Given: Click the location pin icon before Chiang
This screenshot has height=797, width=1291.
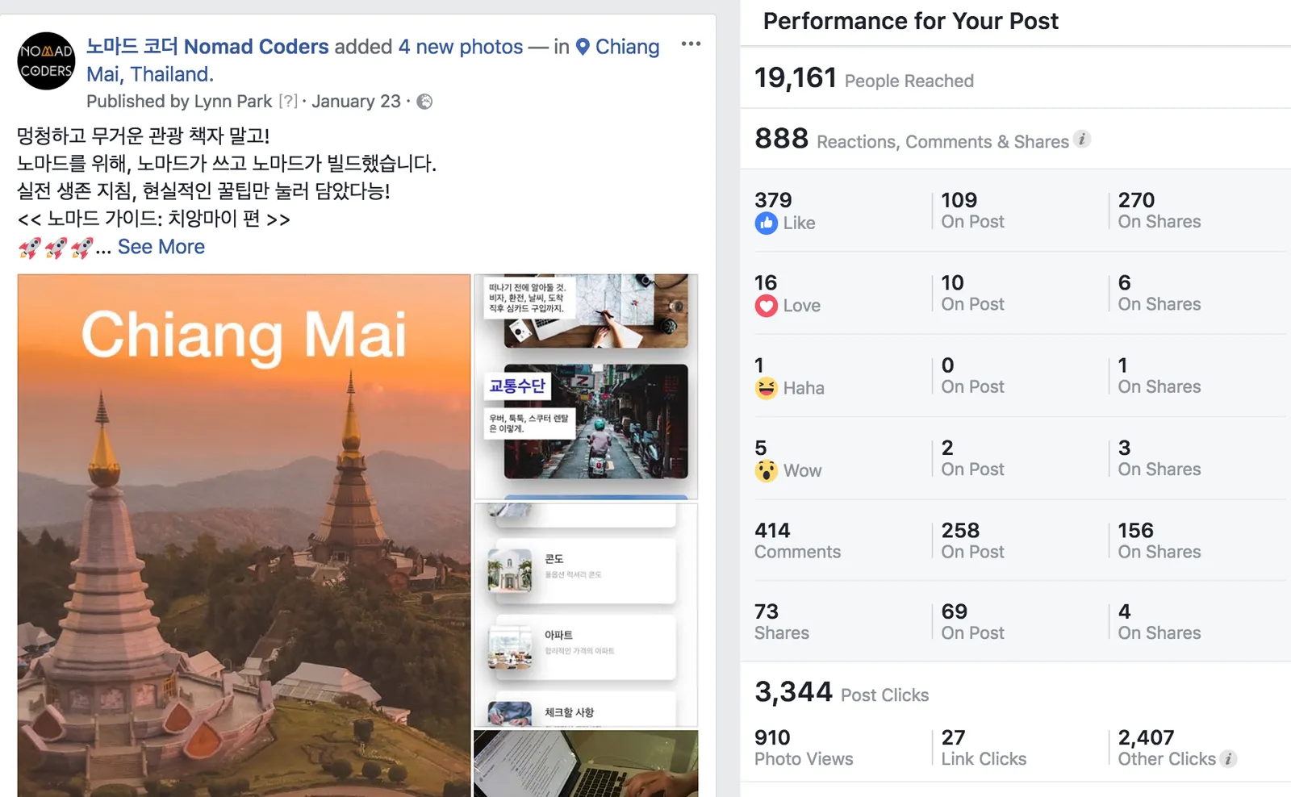Looking at the screenshot, I should click(x=583, y=47).
